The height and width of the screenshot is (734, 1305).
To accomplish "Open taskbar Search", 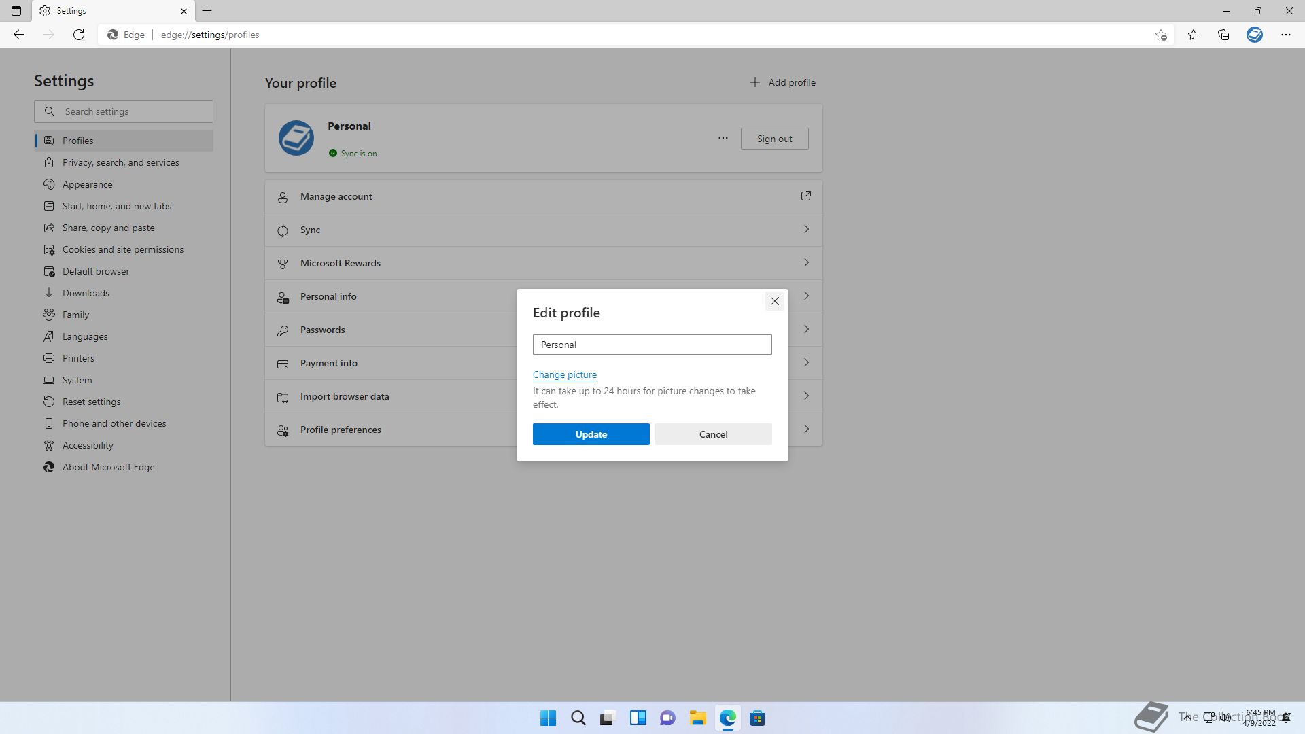I will [578, 718].
